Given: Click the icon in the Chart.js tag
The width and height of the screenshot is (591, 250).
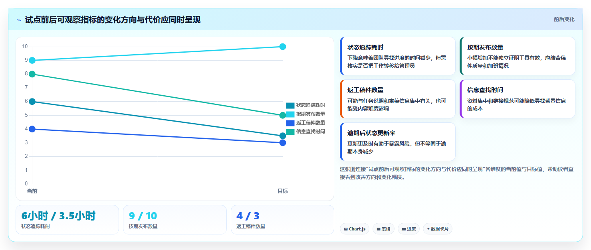Looking at the screenshot, I should 346,229.
